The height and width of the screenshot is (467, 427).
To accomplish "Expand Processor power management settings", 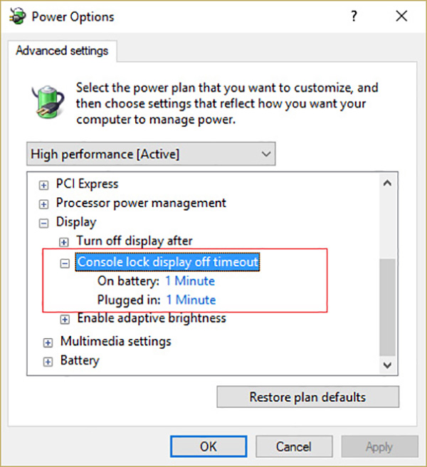I will [44, 204].
